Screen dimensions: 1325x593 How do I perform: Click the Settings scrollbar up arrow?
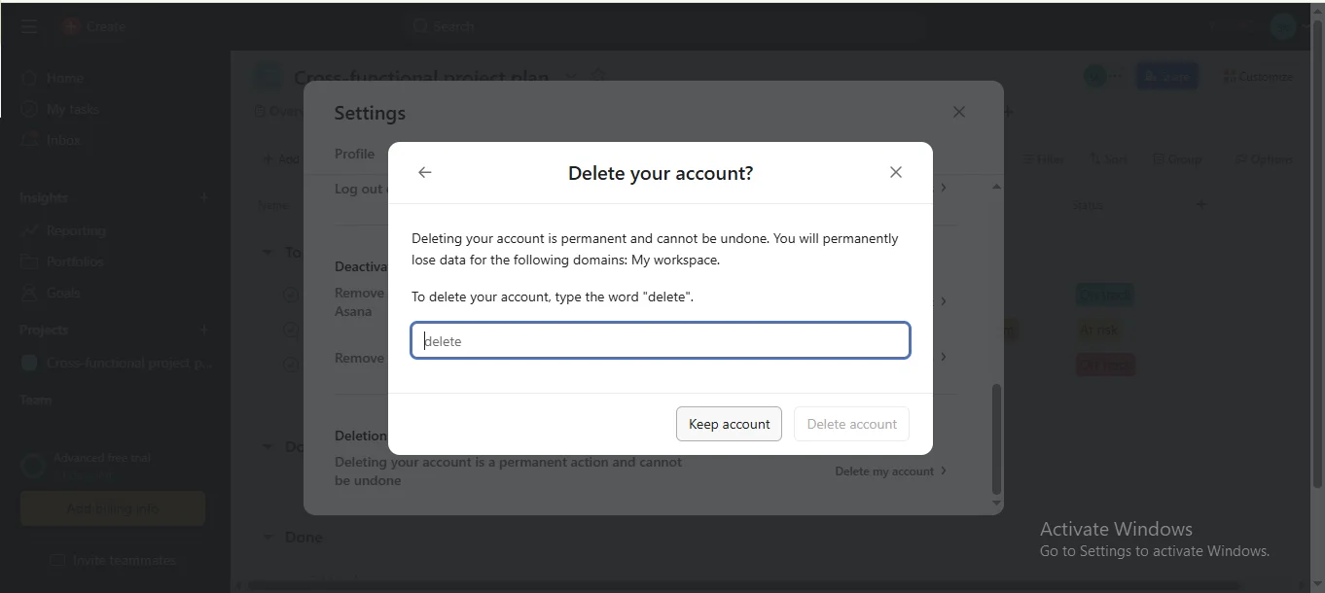pos(996,186)
